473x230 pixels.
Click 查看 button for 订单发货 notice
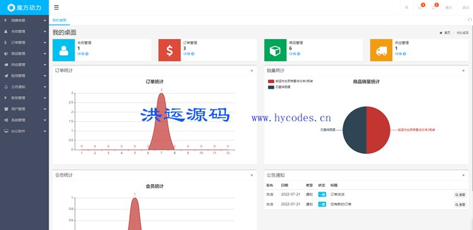coord(460,195)
